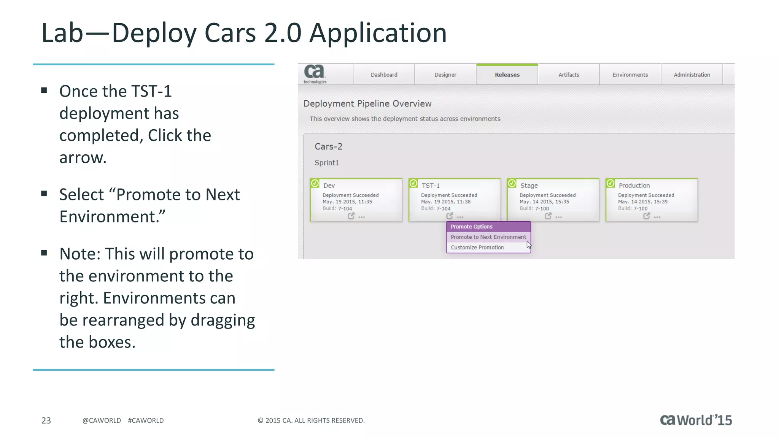Viewport: 779px width, 438px height.
Task: Click the date May. 19 2015, 11:38
Action: pyautogui.click(x=446, y=202)
